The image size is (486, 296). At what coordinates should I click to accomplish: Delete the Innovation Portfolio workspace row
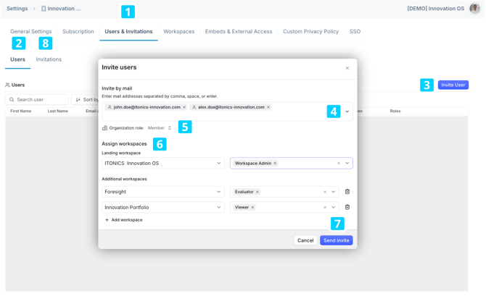[347, 207]
